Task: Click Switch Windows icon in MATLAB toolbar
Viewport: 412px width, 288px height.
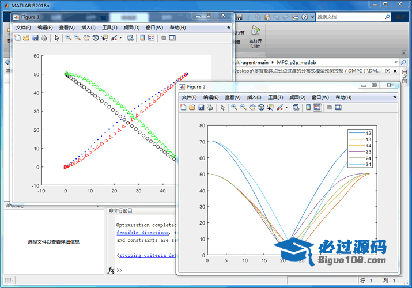Action: point(296,17)
